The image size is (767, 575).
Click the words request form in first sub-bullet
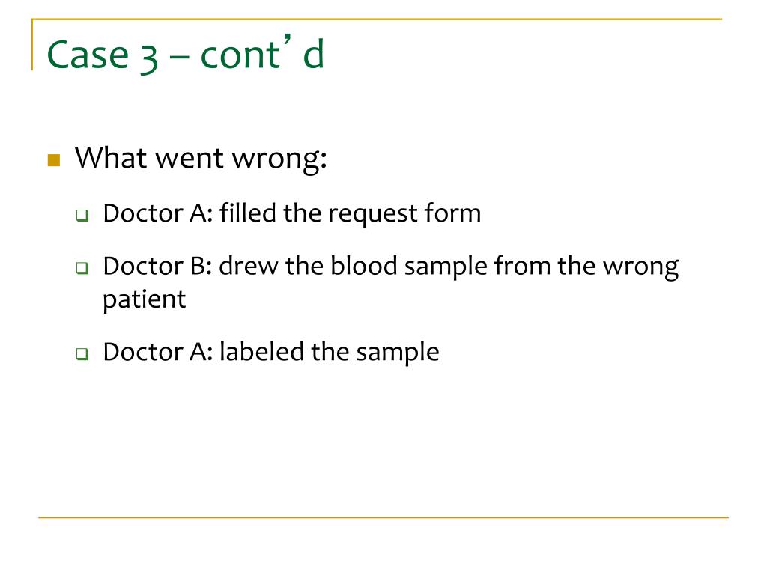404,213
